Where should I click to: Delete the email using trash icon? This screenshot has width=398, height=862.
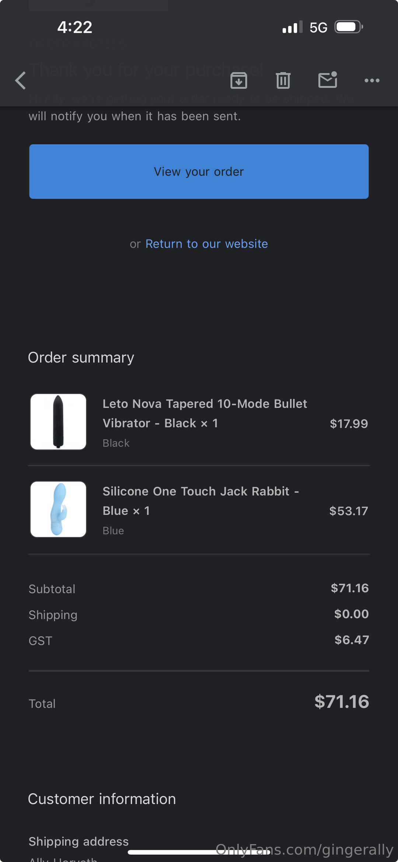click(283, 81)
